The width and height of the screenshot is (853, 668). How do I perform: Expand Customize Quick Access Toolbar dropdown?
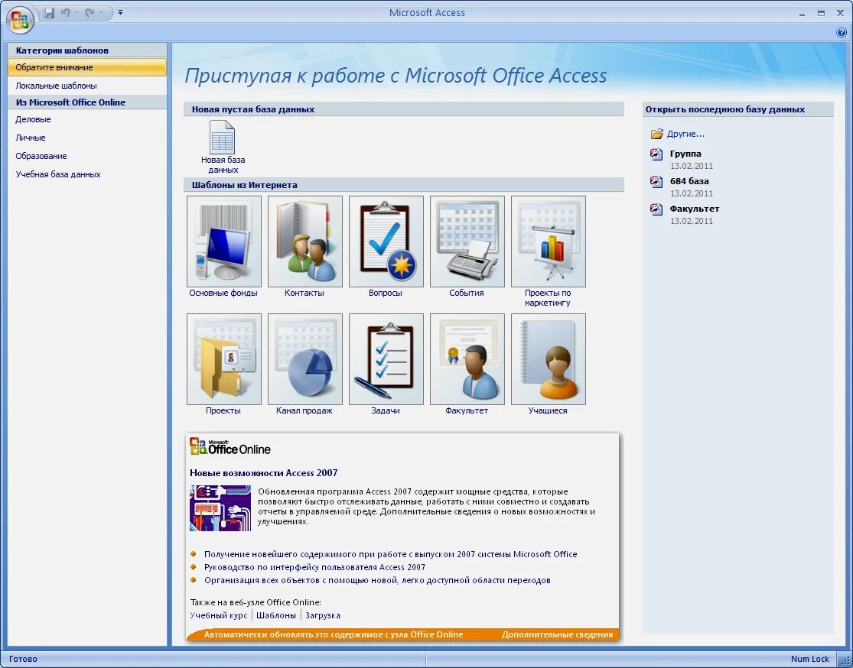pos(120,12)
